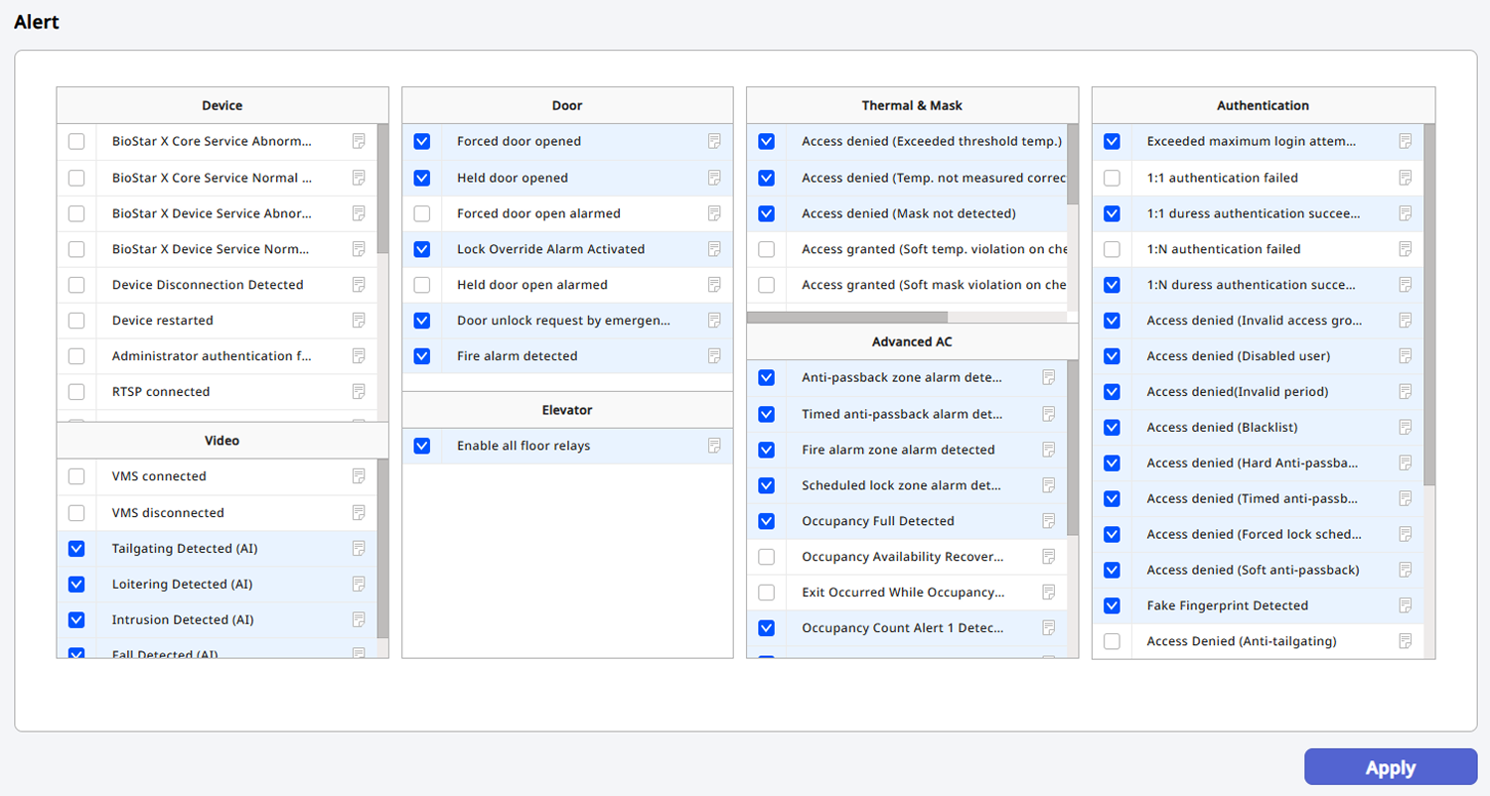Click note icon next to Tailgating Detected (AI)
This screenshot has height=796, width=1490.
pos(359,549)
